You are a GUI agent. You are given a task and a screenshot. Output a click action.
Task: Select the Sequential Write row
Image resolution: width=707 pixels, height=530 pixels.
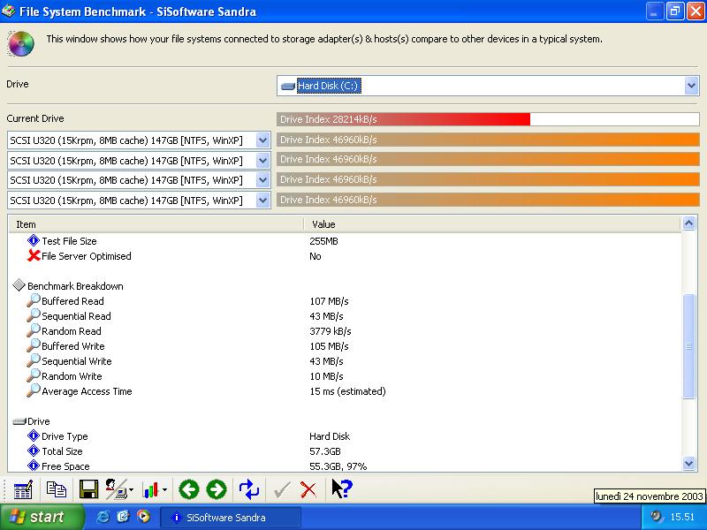345,361
